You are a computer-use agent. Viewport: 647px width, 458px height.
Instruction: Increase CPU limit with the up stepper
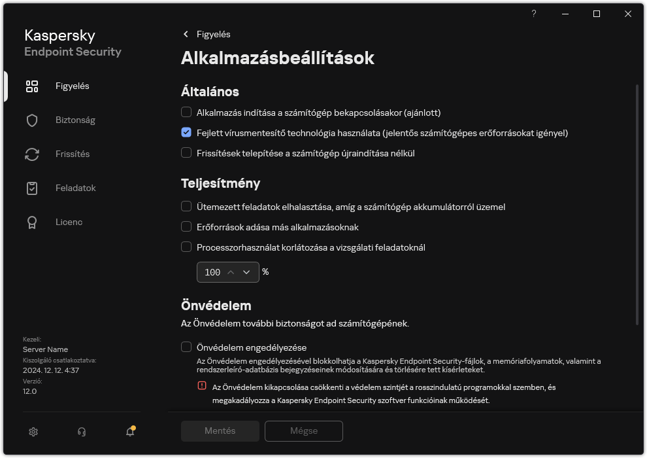coord(231,272)
